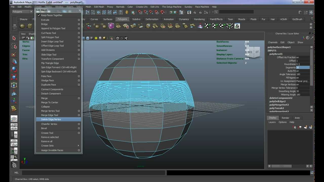Click the purple polygon cube shelf icon
This screenshot has height=182, width=324.
tap(111, 26)
